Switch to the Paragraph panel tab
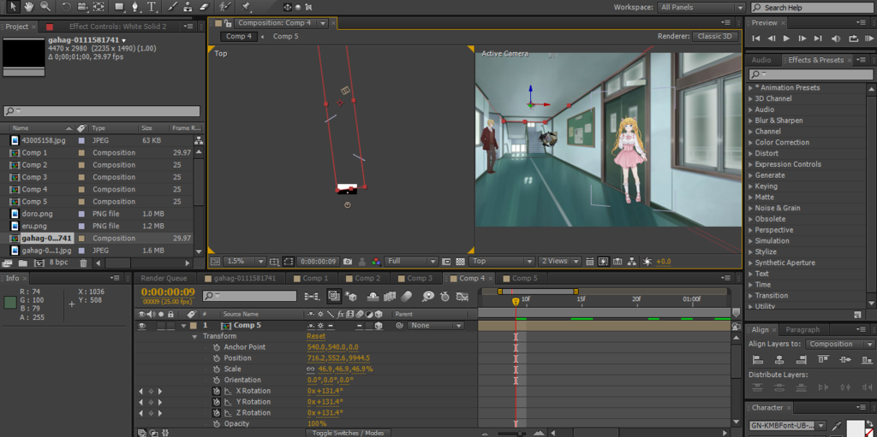877x437 pixels. [x=802, y=330]
